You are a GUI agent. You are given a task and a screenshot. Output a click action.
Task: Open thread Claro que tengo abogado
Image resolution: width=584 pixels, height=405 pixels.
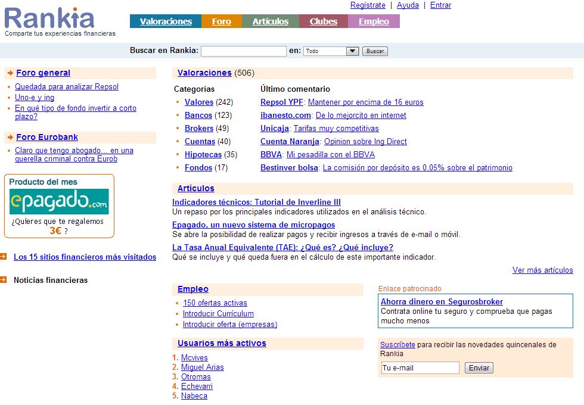[x=74, y=154]
